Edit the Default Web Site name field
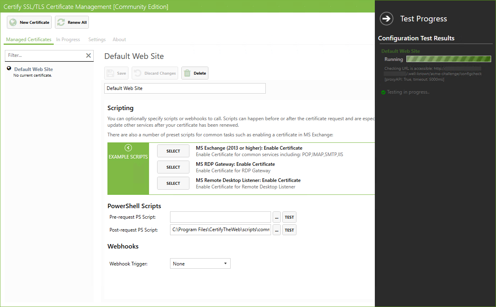The image size is (496, 307). point(185,88)
